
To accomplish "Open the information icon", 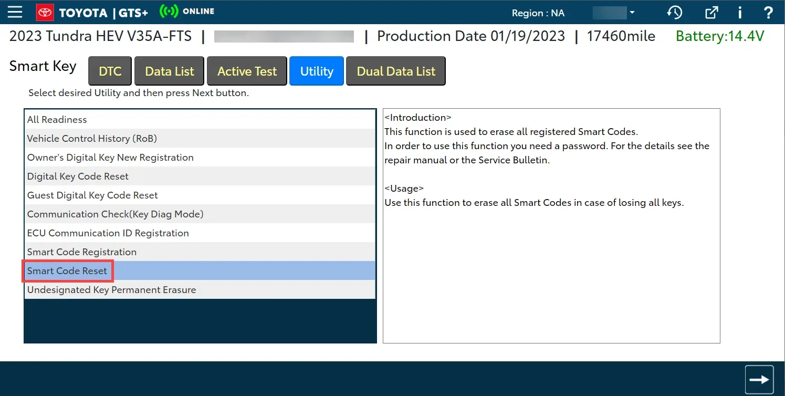I will (740, 12).
